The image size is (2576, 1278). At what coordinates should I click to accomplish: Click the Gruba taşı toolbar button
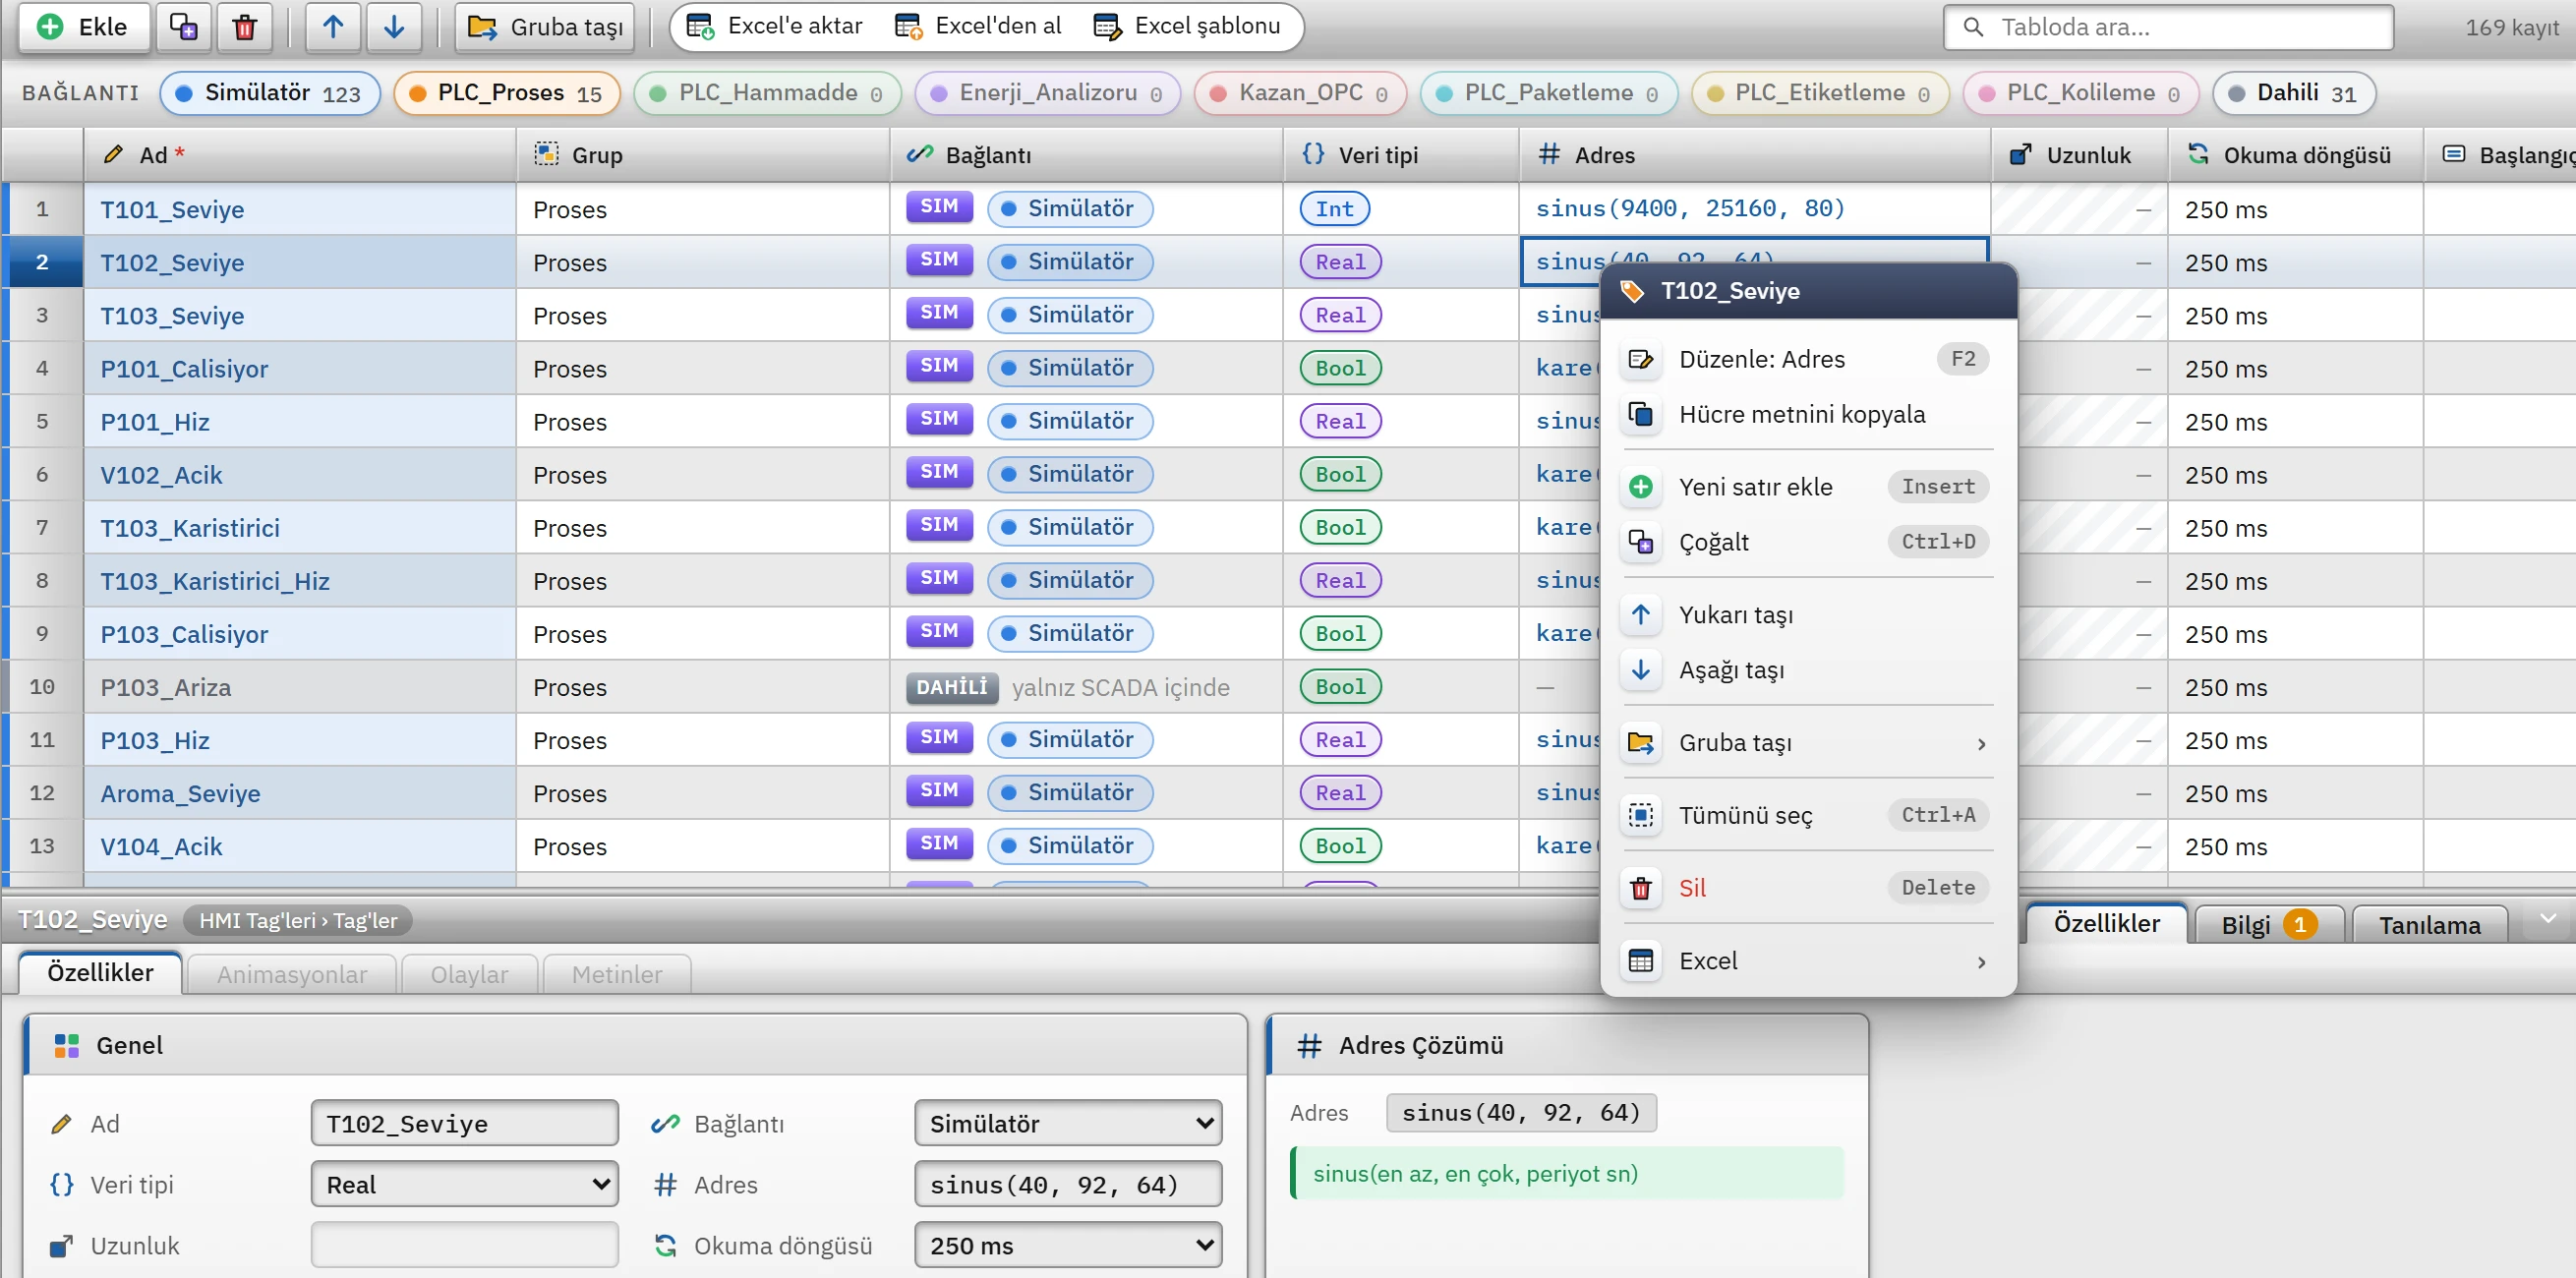pyautogui.click(x=546, y=27)
